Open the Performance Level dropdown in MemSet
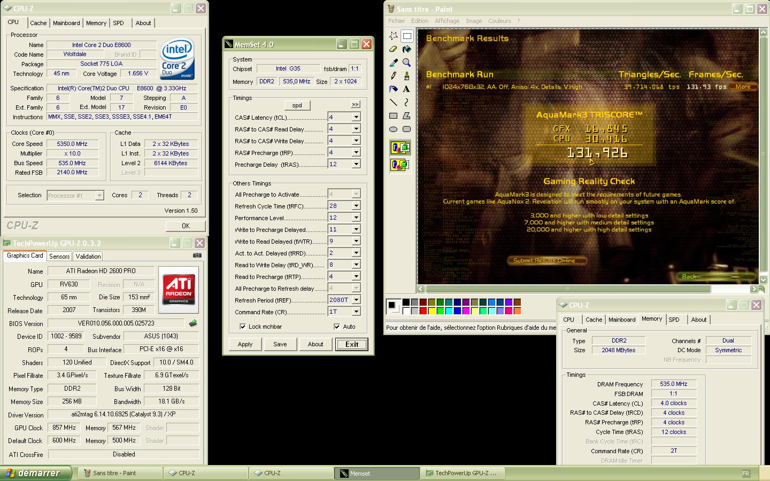 356,218
